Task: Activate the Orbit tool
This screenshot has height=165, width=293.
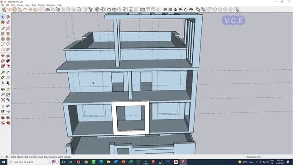Action: pyautogui.click(x=3, y=89)
